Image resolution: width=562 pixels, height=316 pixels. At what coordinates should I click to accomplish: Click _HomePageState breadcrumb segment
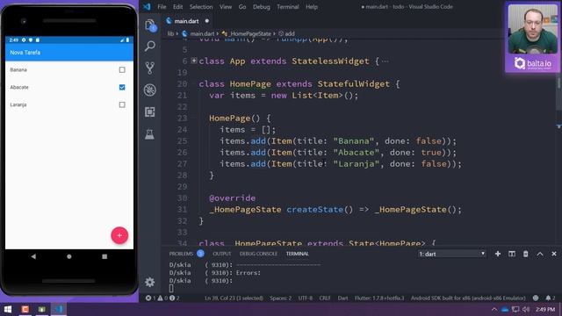(x=250, y=33)
